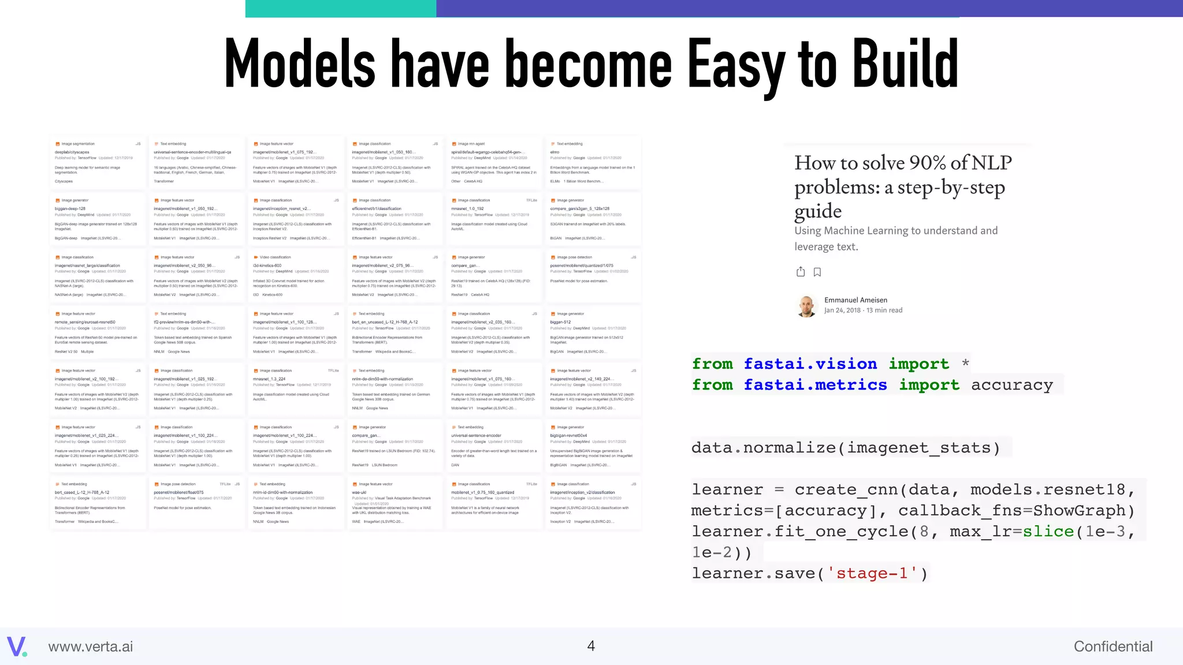Open the universal-sentence-encoder model link
This screenshot has height=665, width=1183.
coord(477,436)
